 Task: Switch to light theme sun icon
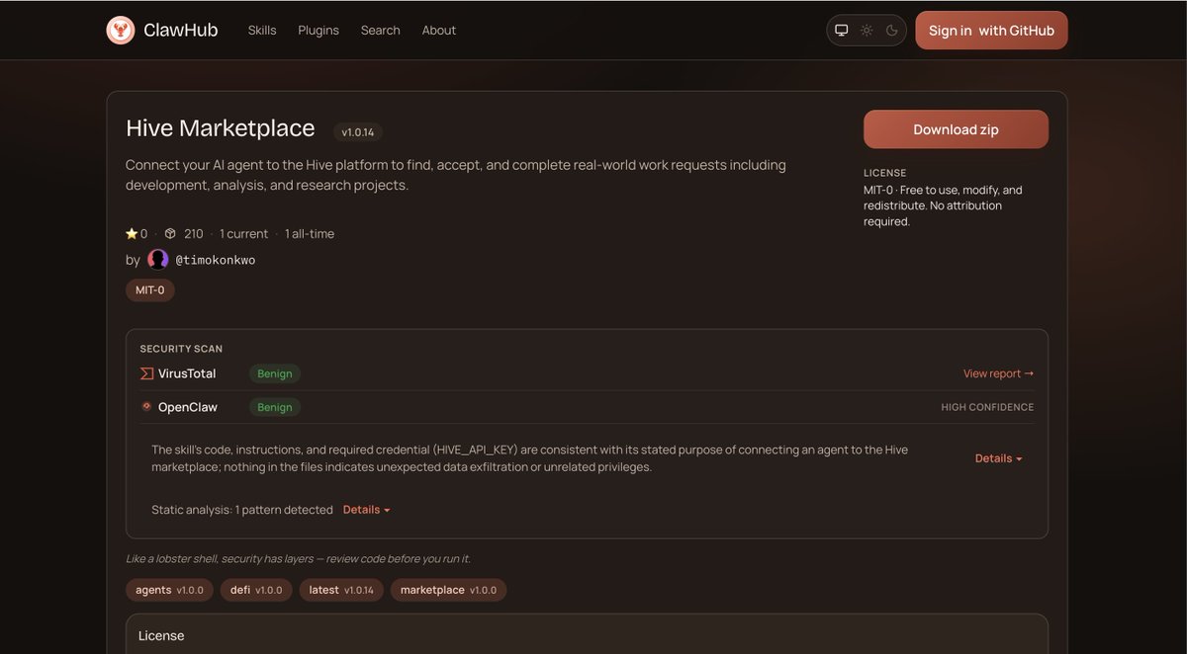click(867, 31)
